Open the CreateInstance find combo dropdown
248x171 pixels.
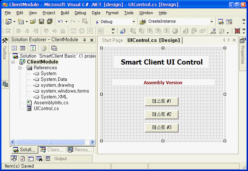pos(212,22)
